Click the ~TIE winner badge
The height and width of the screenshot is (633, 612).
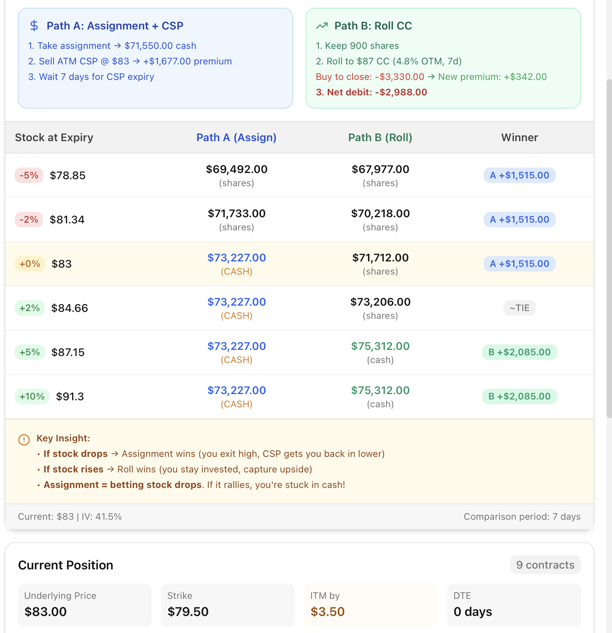click(x=520, y=308)
